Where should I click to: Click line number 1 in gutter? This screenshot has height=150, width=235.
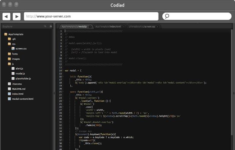[x=61, y=31]
